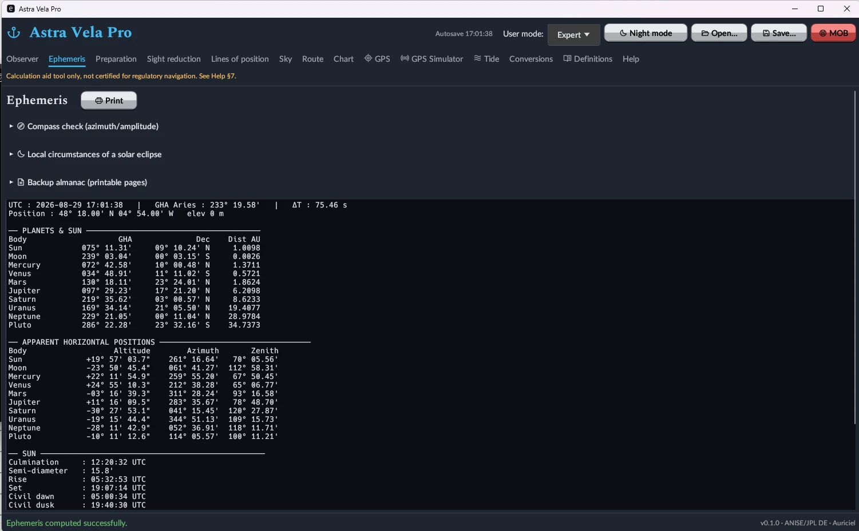Expand Backup almanac (printable pages)

click(78, 182)
